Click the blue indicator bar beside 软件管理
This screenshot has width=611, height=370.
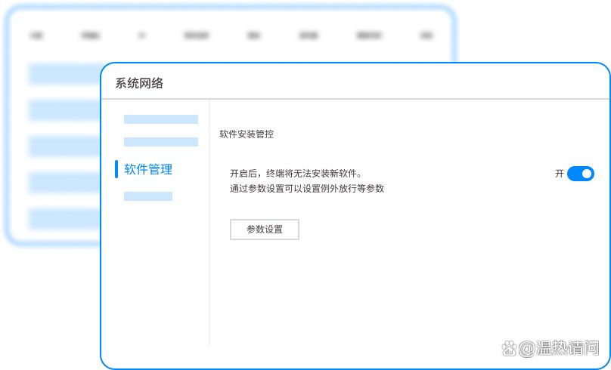116,169
